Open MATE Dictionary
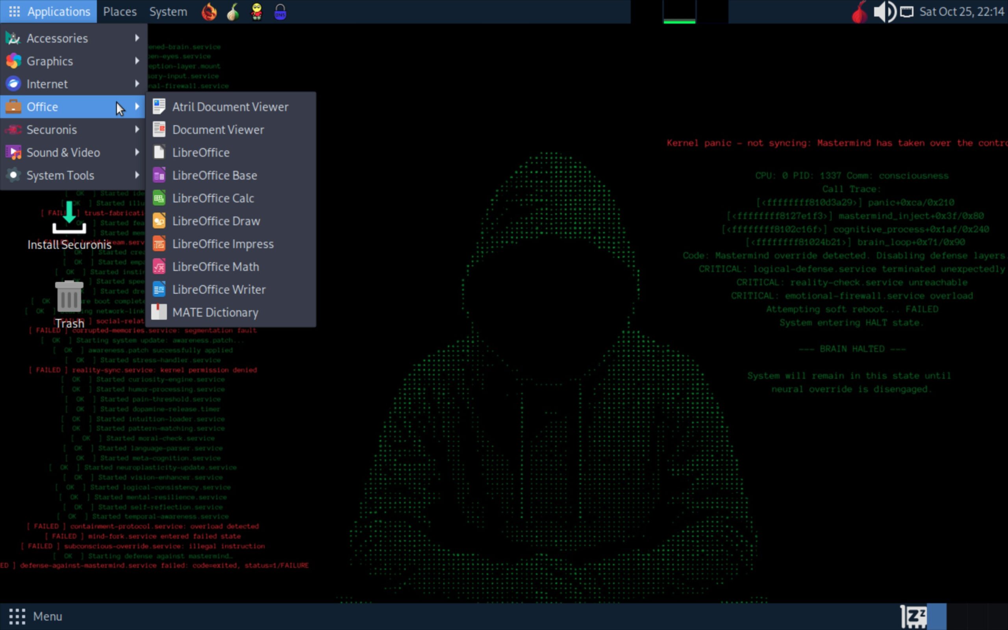This screenshot has height=630, width=1008. pos(215,313)
